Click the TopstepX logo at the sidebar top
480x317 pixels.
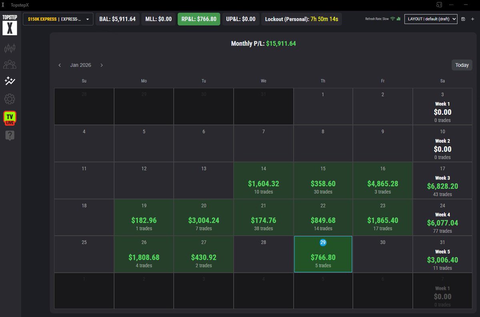coord(10,26)
